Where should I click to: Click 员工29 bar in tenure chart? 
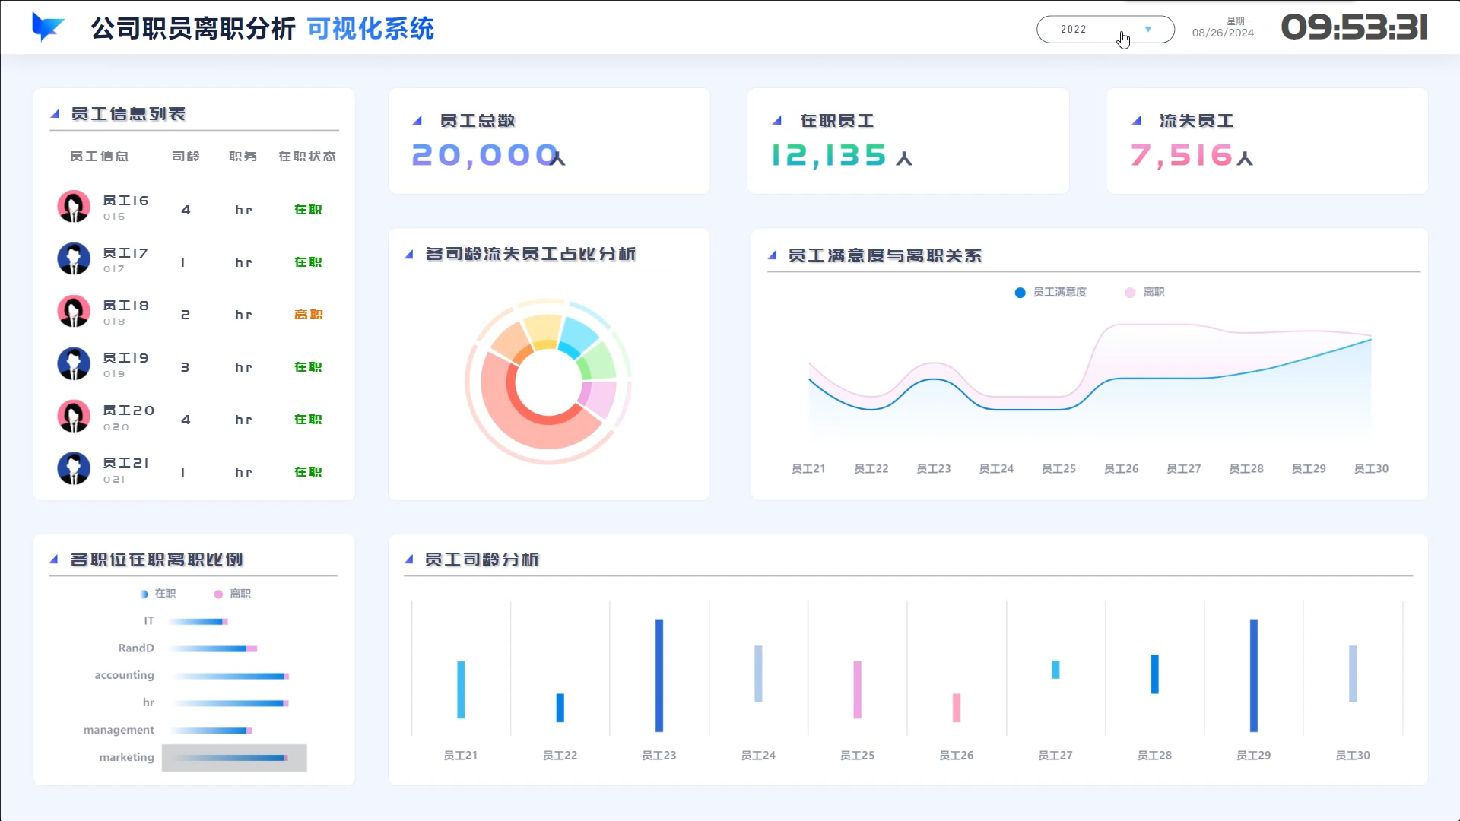coord(1254,675)
